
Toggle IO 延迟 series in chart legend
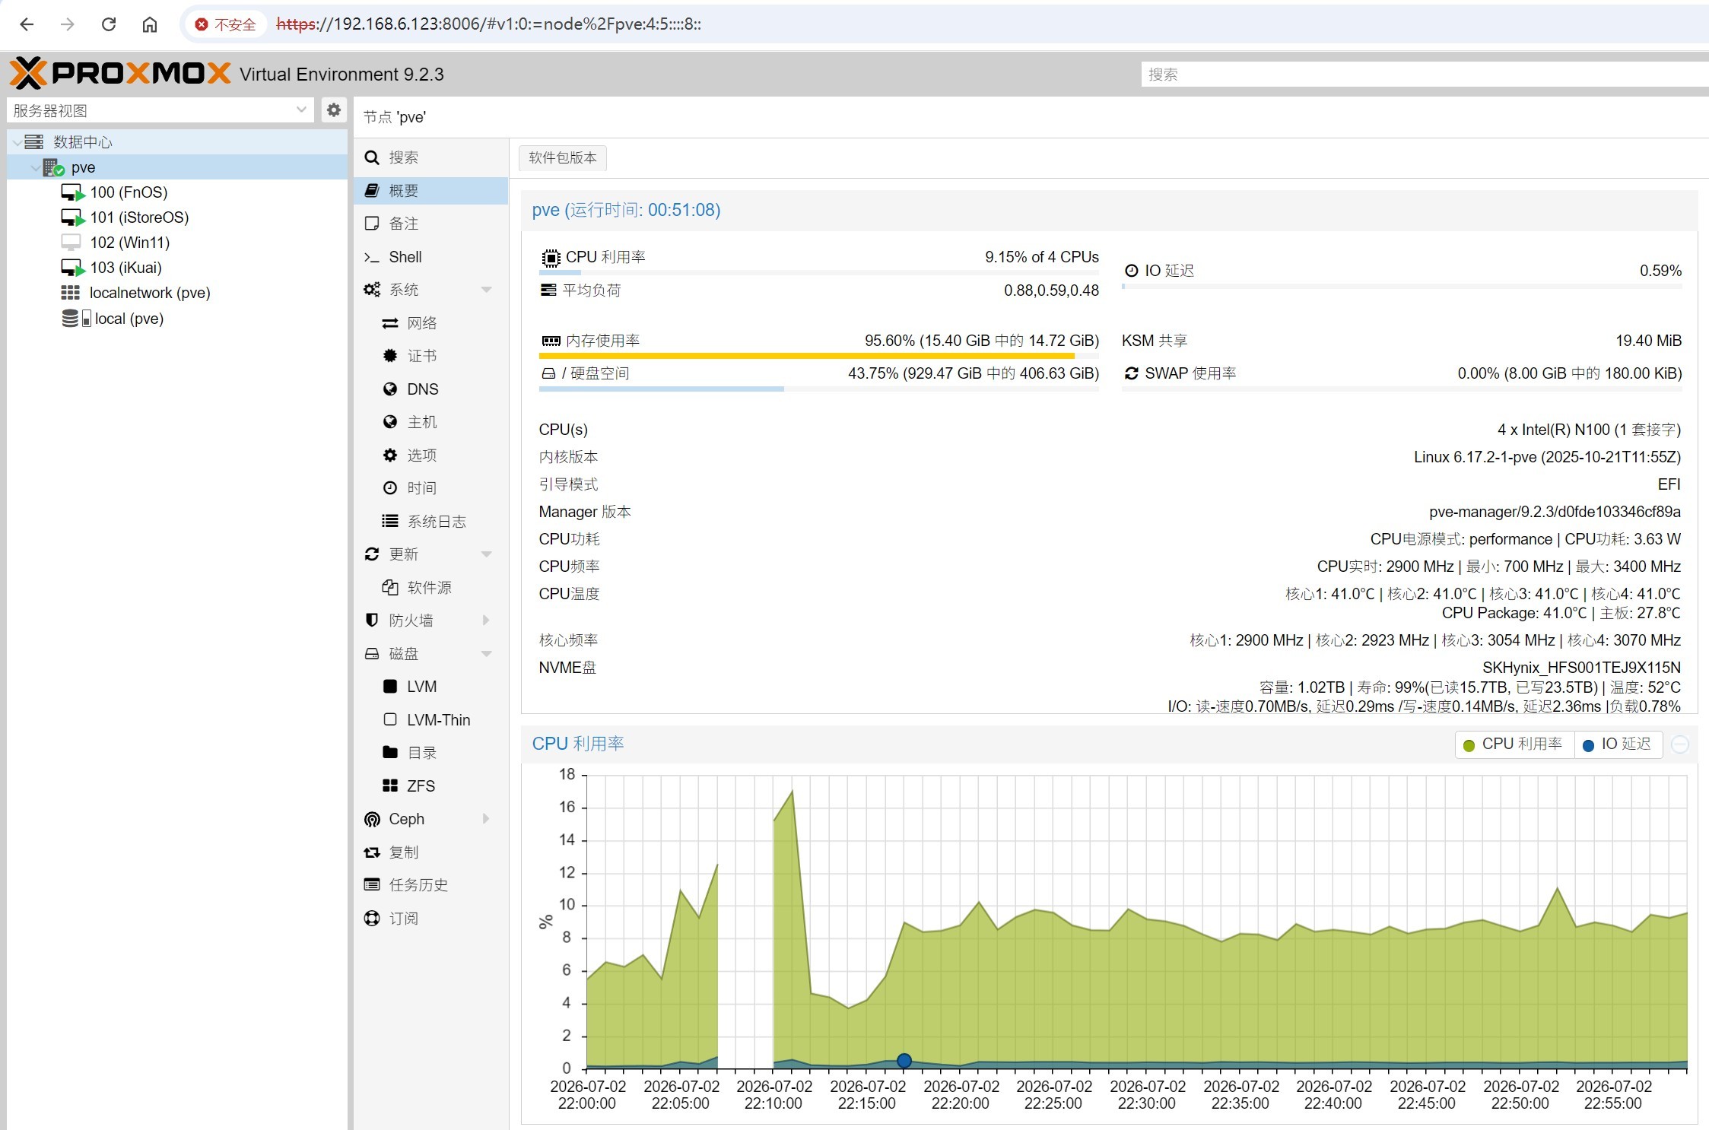[x=1617, y=744]
